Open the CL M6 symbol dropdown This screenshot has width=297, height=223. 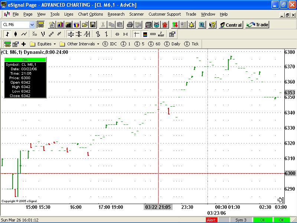[x=32, y=25]
